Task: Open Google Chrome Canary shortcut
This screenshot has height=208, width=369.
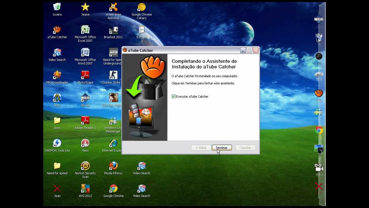Action: click(x=142, y=11)
